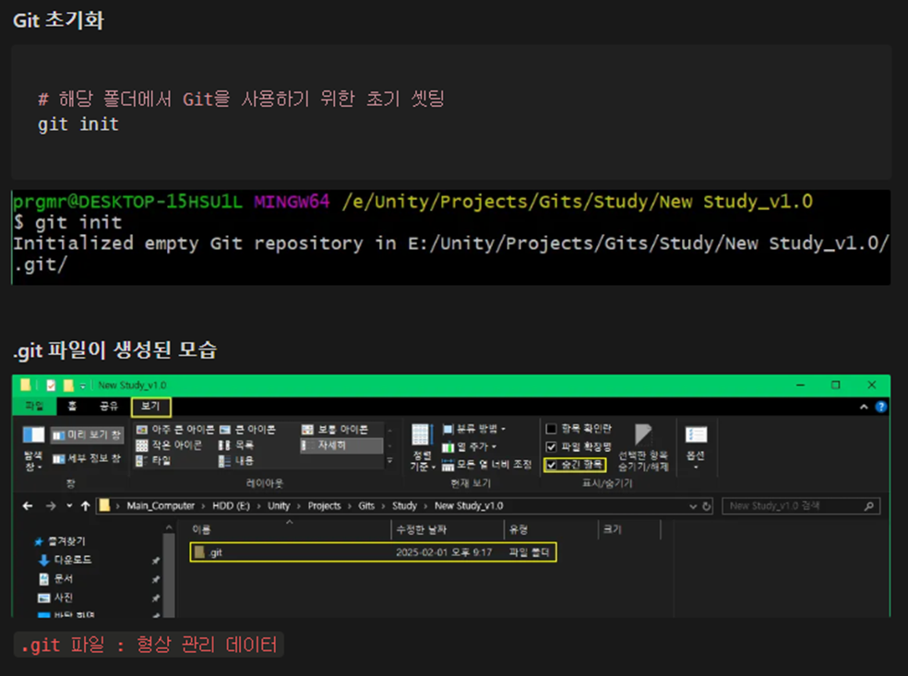Viewport: 908px width, 676px height.
Task: Go forward with the right arrow
Action: coord(51,505)
